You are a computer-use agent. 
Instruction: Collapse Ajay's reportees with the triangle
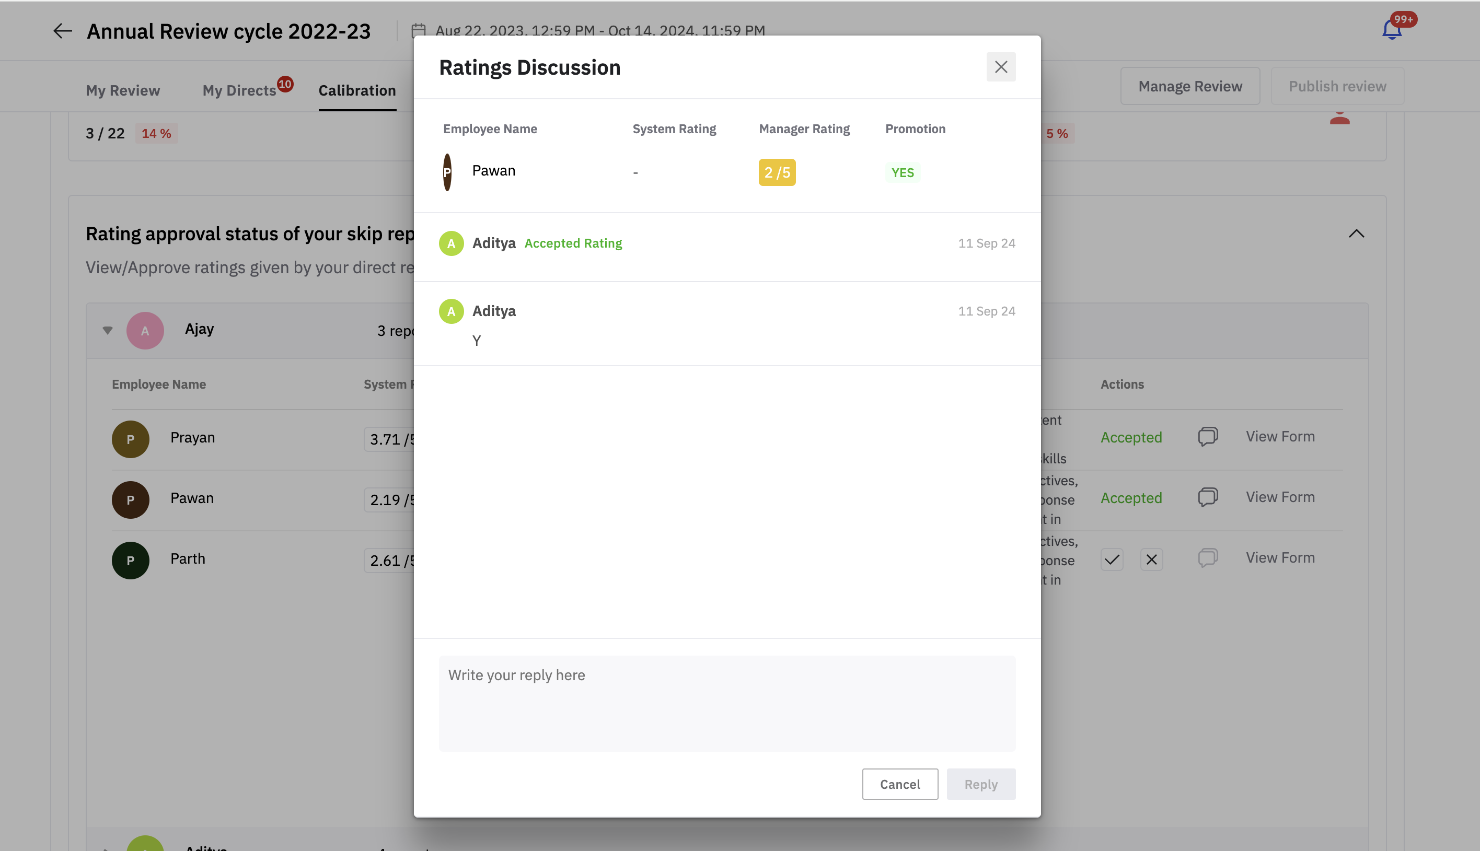click(108, 330)
